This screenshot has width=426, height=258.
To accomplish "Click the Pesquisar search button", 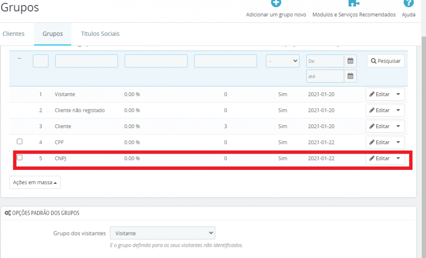I will [386, 61].
